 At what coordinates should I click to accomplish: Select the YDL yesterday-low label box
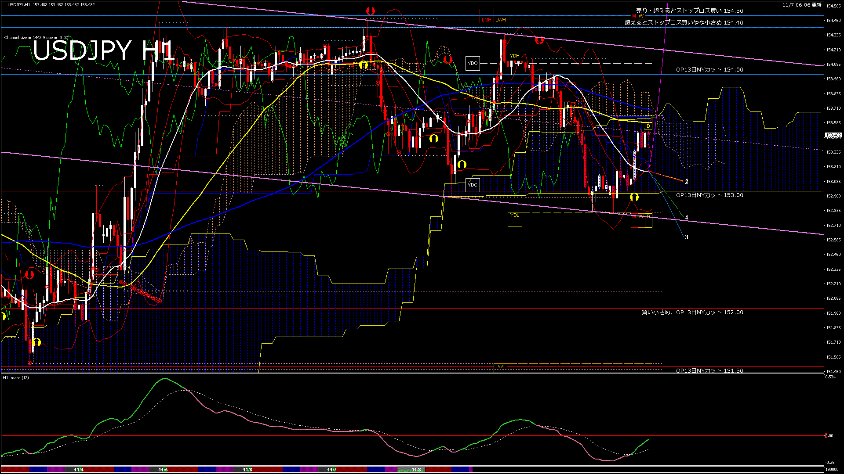click(514, 219)
